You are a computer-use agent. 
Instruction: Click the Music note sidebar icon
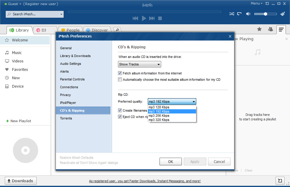tap(7, 53)
